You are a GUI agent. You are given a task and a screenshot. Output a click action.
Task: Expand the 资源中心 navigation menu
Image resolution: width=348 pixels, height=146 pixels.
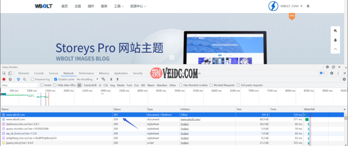pos(138,6)
